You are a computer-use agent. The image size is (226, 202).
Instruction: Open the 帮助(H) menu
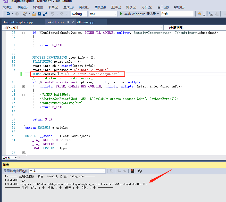[179, 7]
